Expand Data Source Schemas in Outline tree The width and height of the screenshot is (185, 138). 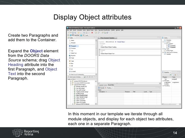point(163,52)
